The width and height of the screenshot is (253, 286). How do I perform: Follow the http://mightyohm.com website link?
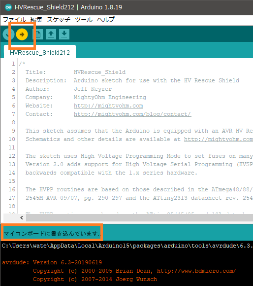tap(108, 106)
